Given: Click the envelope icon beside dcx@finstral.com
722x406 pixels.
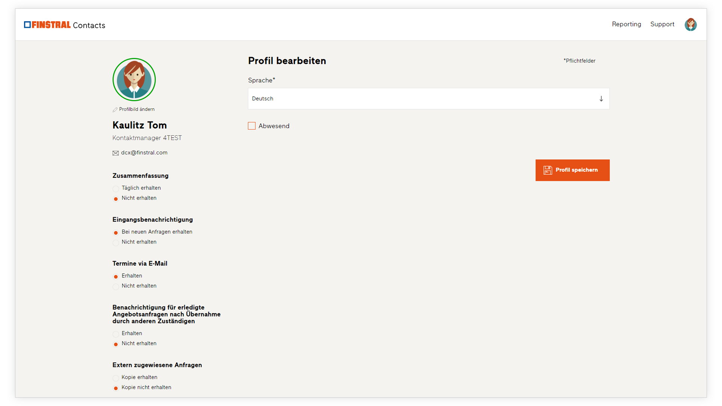Looking at the screenshot, I should [x=115, y=153].
